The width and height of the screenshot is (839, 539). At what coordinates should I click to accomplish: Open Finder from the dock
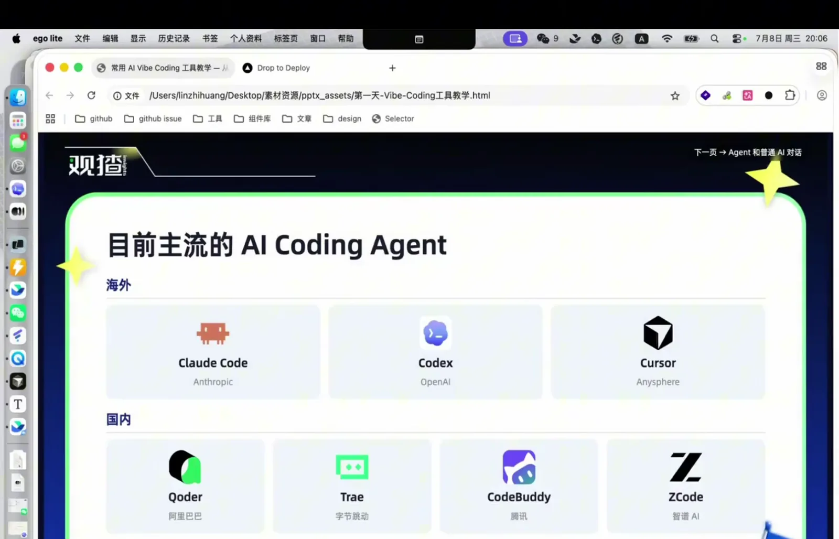[x=18, y=98]
